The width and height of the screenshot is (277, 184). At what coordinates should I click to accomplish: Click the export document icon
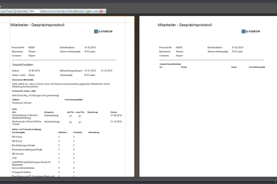(x=87, y=11)
